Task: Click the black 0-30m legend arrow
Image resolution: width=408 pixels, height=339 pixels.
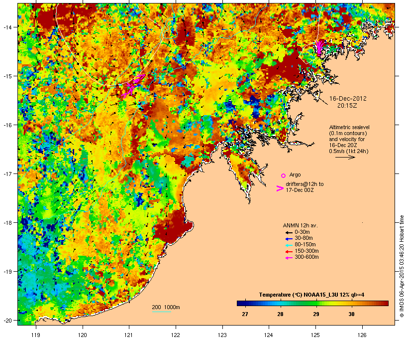Action: pyautogui.click(x=289, y=233)
